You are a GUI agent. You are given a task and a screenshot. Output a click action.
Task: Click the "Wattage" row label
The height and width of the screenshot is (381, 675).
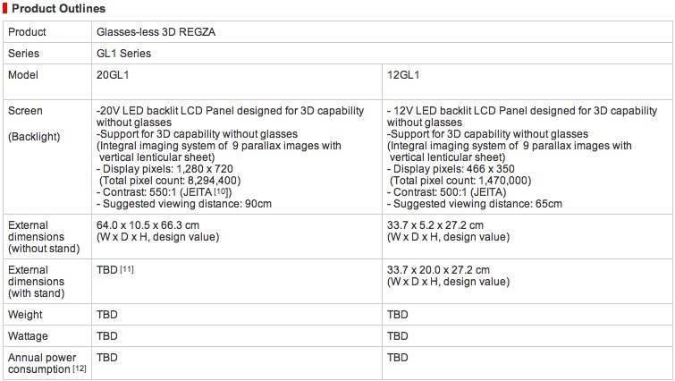coord(29,336)
